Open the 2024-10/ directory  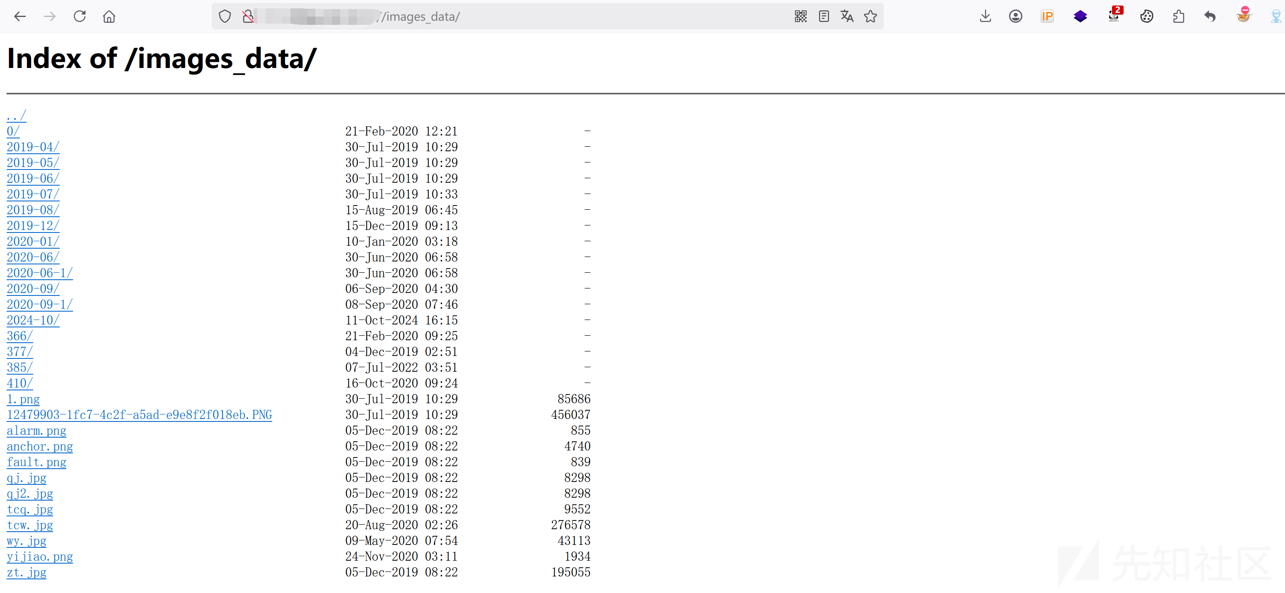click(33, 320)
